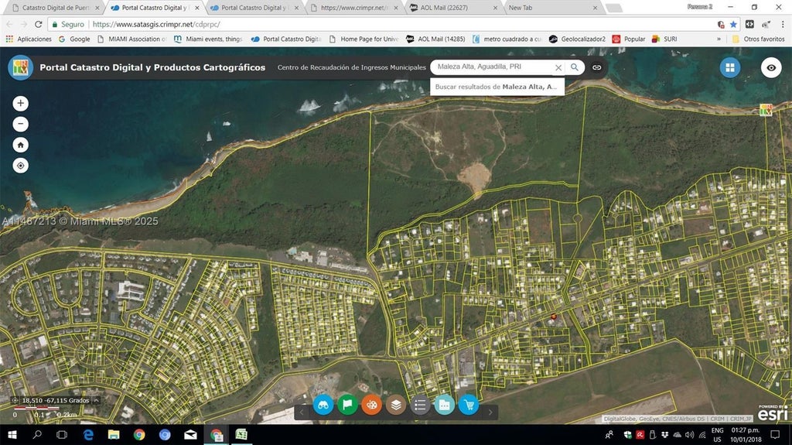Open the legend list widget
Screen dimensions: 792x445
[420, 404]
